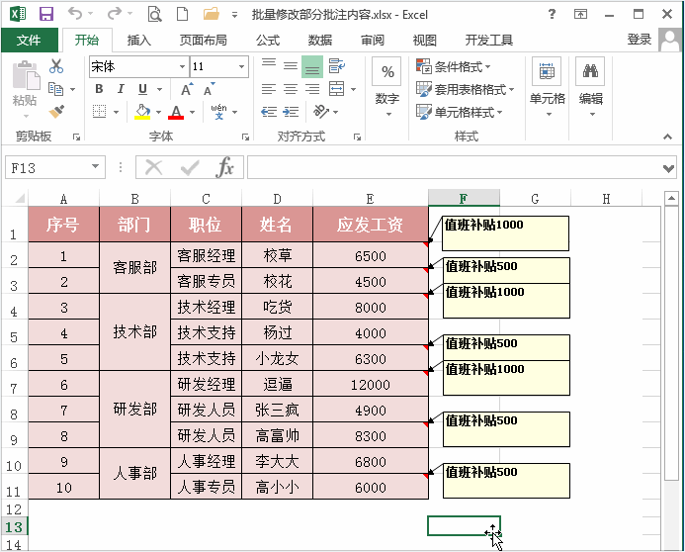Open the 条件格式 dropdown
The width and height of the screenshot is (685, 552).
453,66
